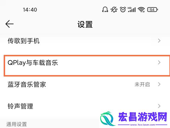Expand the QPlay与车载音乐 chevron

coord(159,63)
